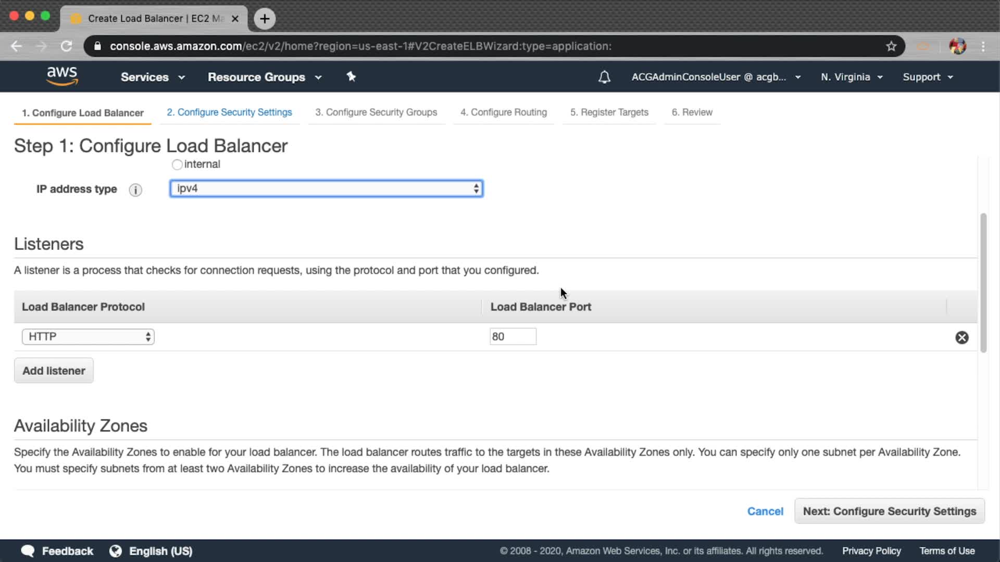Click the AWS logo home icon
The image size is (1000, 562).
pos(62,76)
